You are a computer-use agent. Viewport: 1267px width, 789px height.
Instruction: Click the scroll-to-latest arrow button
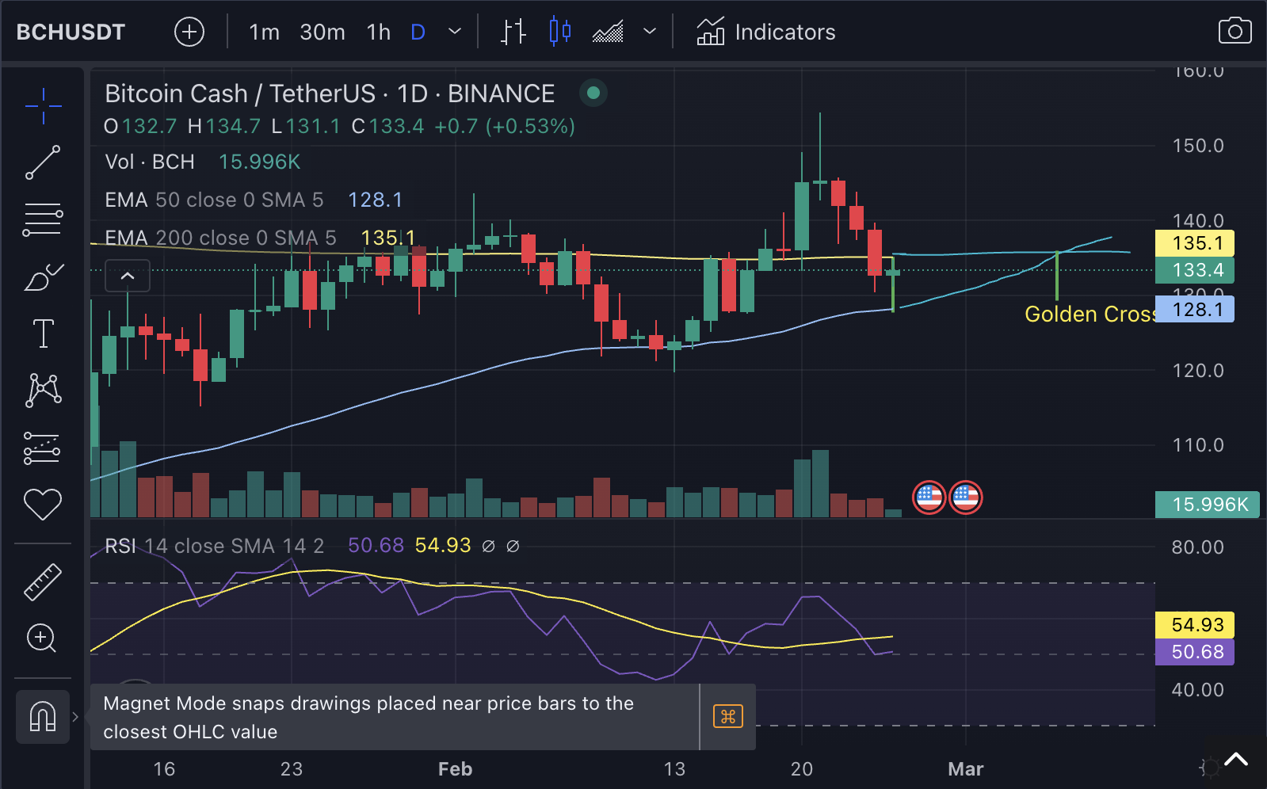(1235, 760)
